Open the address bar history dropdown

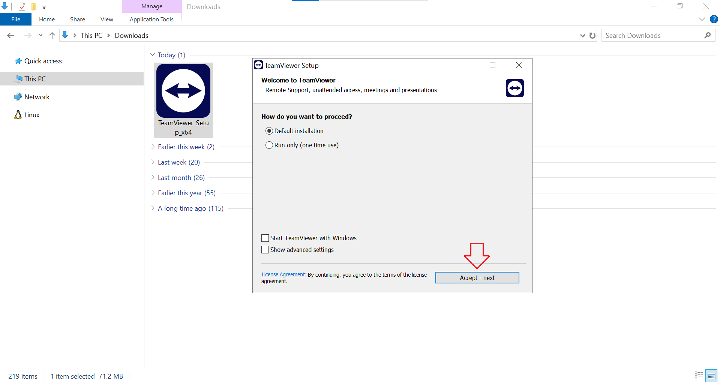coord(582,36)
